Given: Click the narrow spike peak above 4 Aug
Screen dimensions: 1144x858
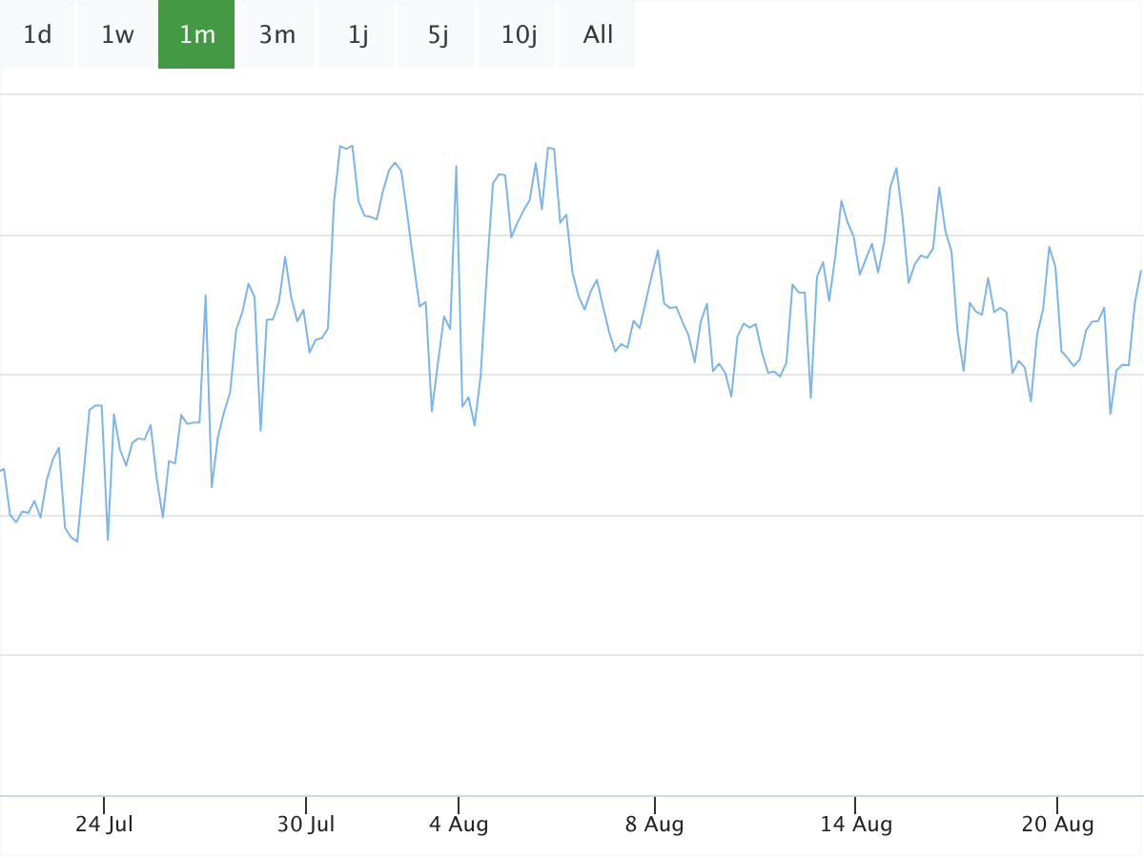Looking at the screenshot, I should point(457,167).
